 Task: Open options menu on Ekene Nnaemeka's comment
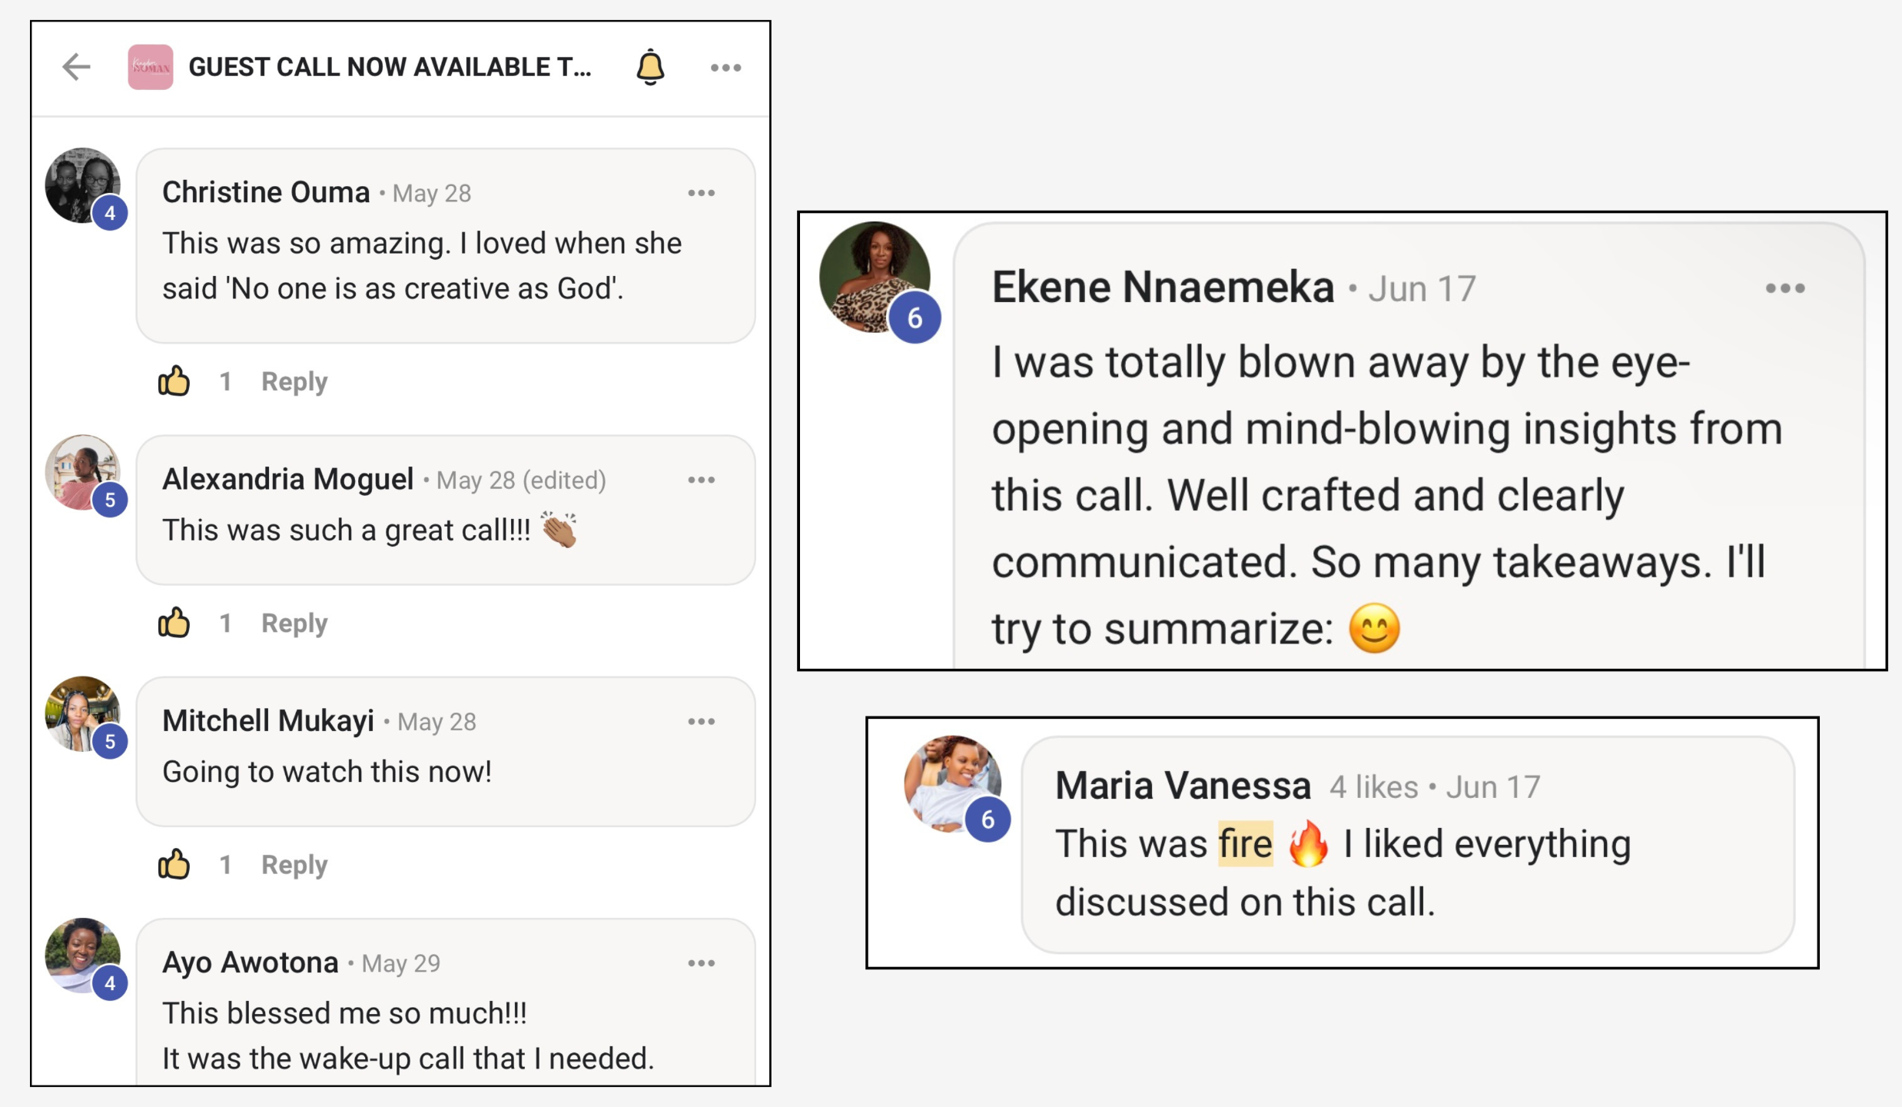1784,289
